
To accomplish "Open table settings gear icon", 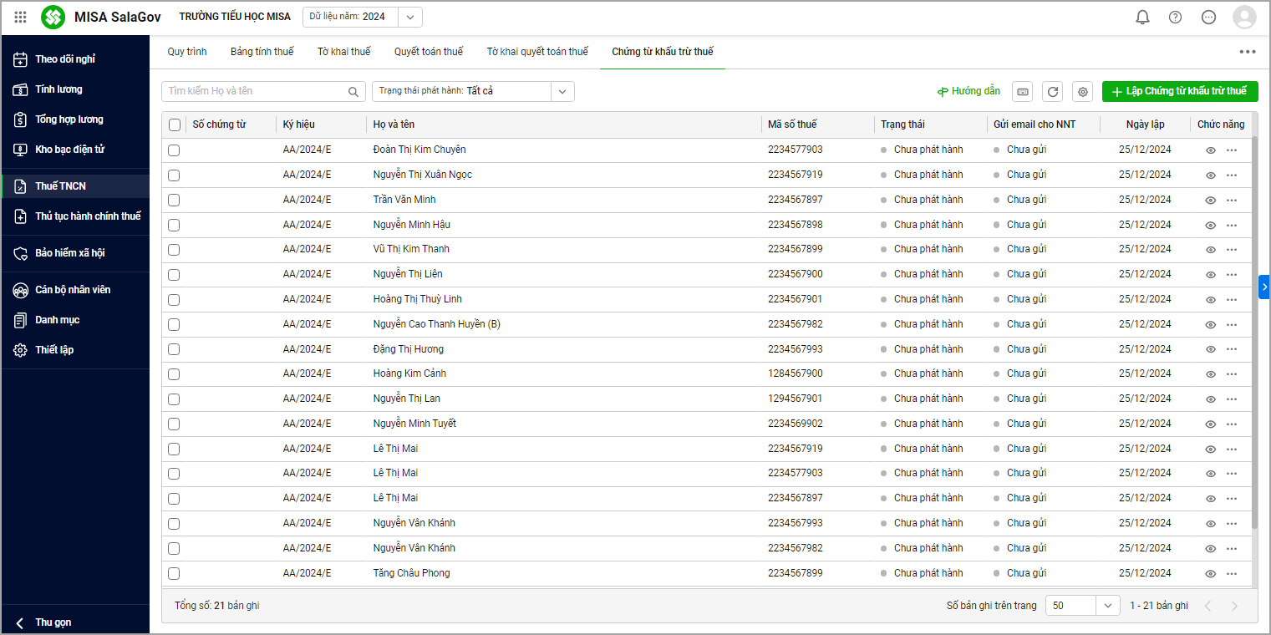I will pos(1083,92).
